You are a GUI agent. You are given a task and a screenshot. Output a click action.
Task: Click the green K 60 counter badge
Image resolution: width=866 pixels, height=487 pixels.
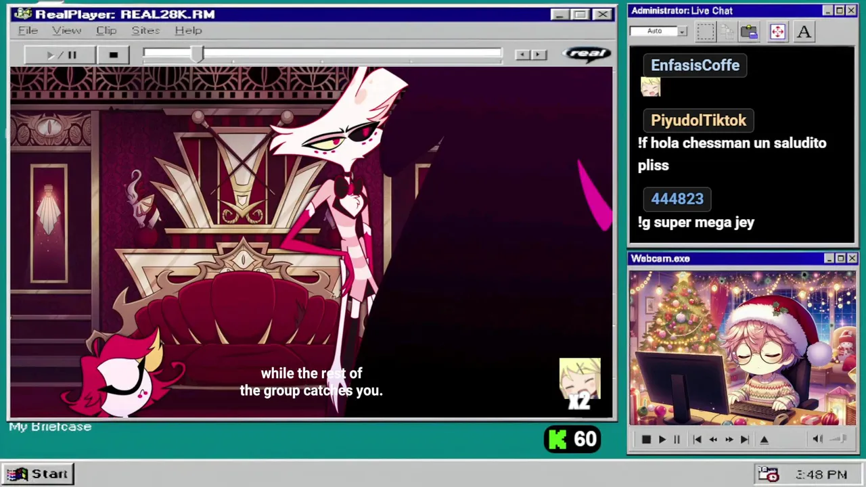[x=572, y=439]
